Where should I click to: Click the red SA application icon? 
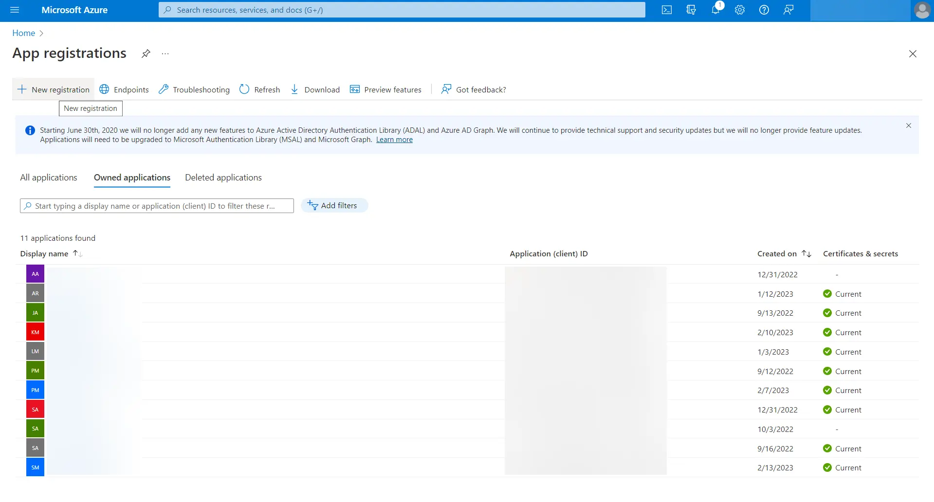[35, 409]
